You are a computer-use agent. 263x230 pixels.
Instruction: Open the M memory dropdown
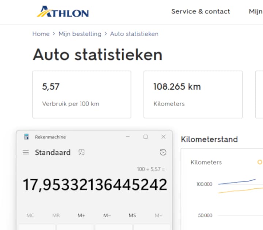click(x=159, y=215)
